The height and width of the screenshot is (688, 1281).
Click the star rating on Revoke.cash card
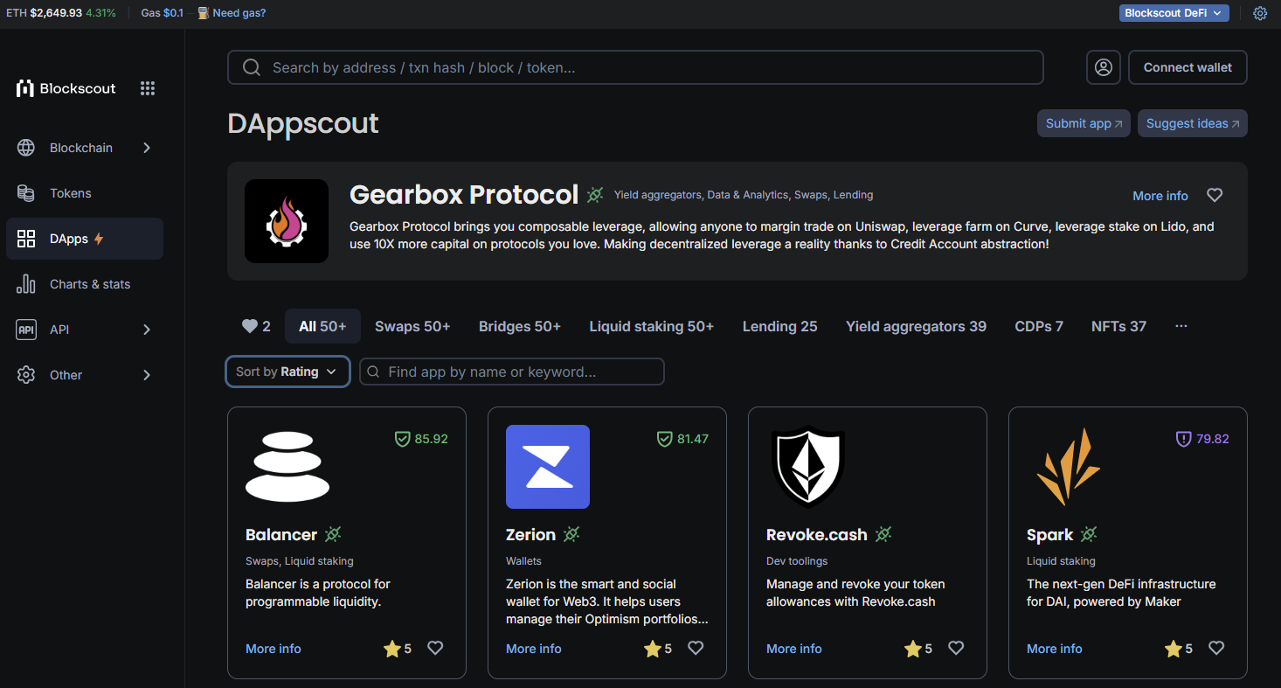[x=918, y=649]
